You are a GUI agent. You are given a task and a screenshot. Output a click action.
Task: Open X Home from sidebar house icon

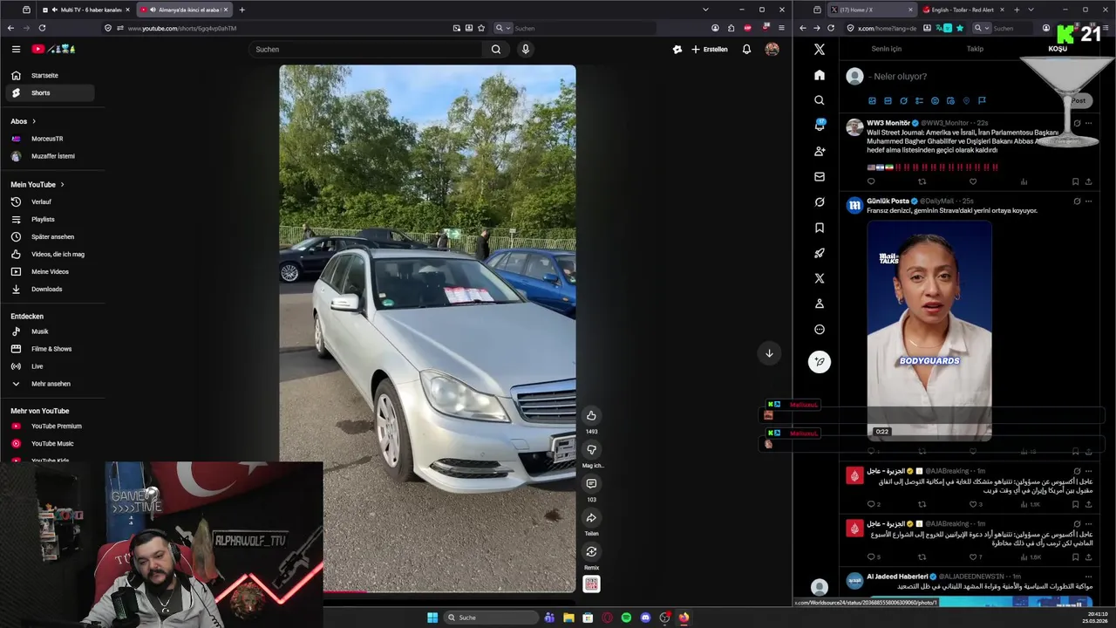coord(819,75)
